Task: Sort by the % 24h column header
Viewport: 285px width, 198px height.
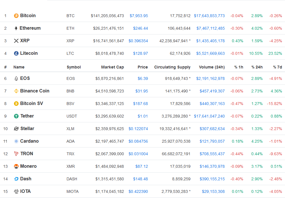Action: (x=257, y=67)
